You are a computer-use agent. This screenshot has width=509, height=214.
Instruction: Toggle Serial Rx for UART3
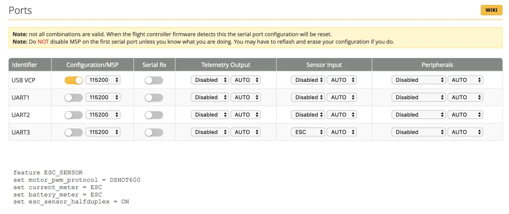pyautogui.click(x=154, y=132)
